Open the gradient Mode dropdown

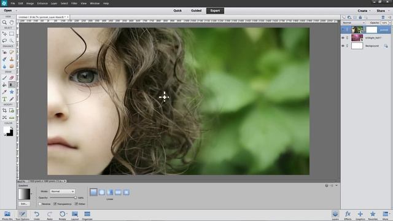point(63,192)
